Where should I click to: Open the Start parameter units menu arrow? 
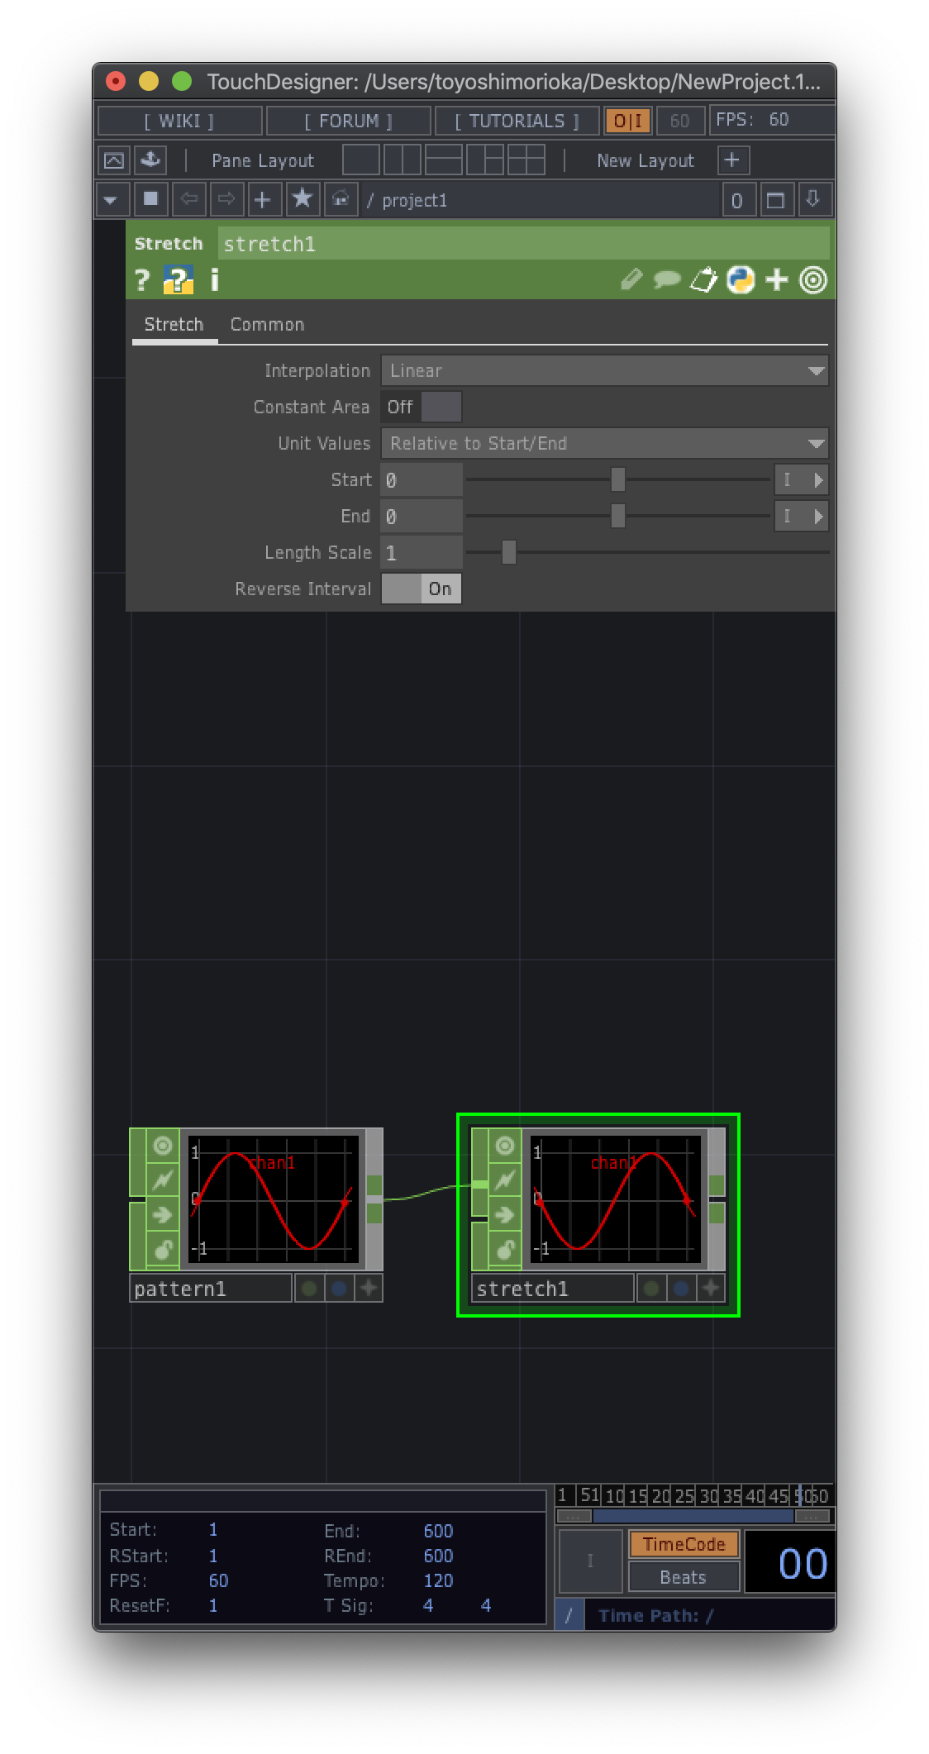(818, 479)
